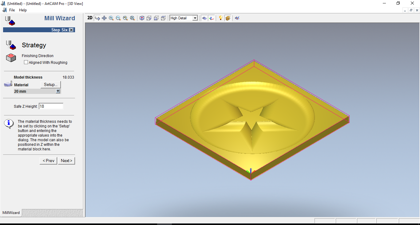Enable Aligned With Roughing checkbox
420x225 pixels.
26,62
